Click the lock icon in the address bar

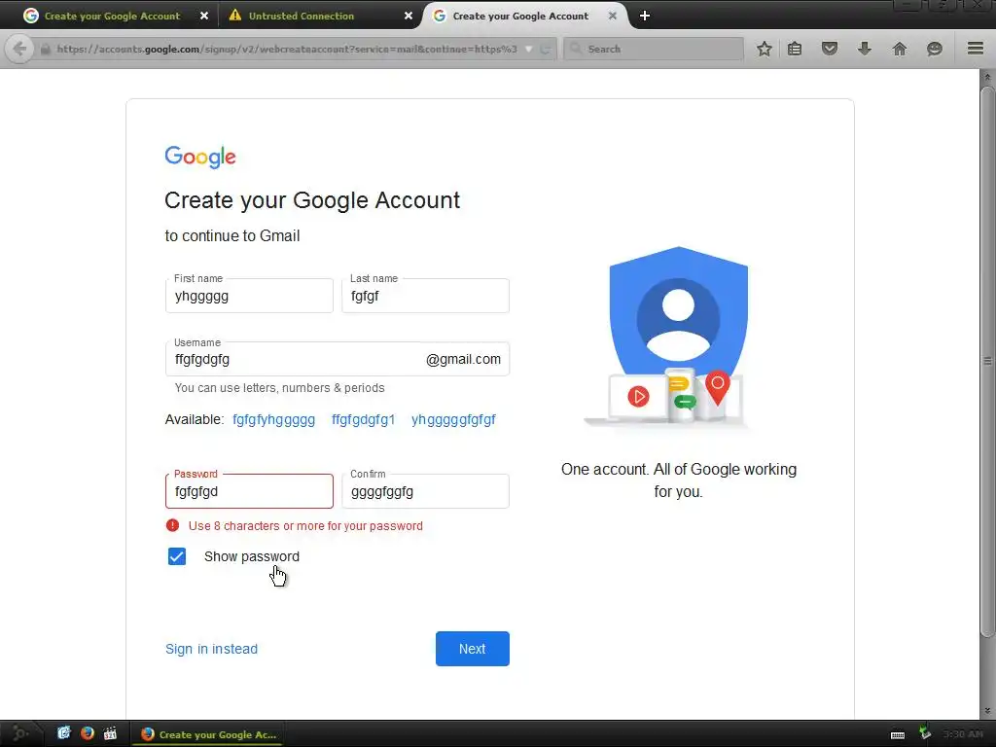coord(45,49)
